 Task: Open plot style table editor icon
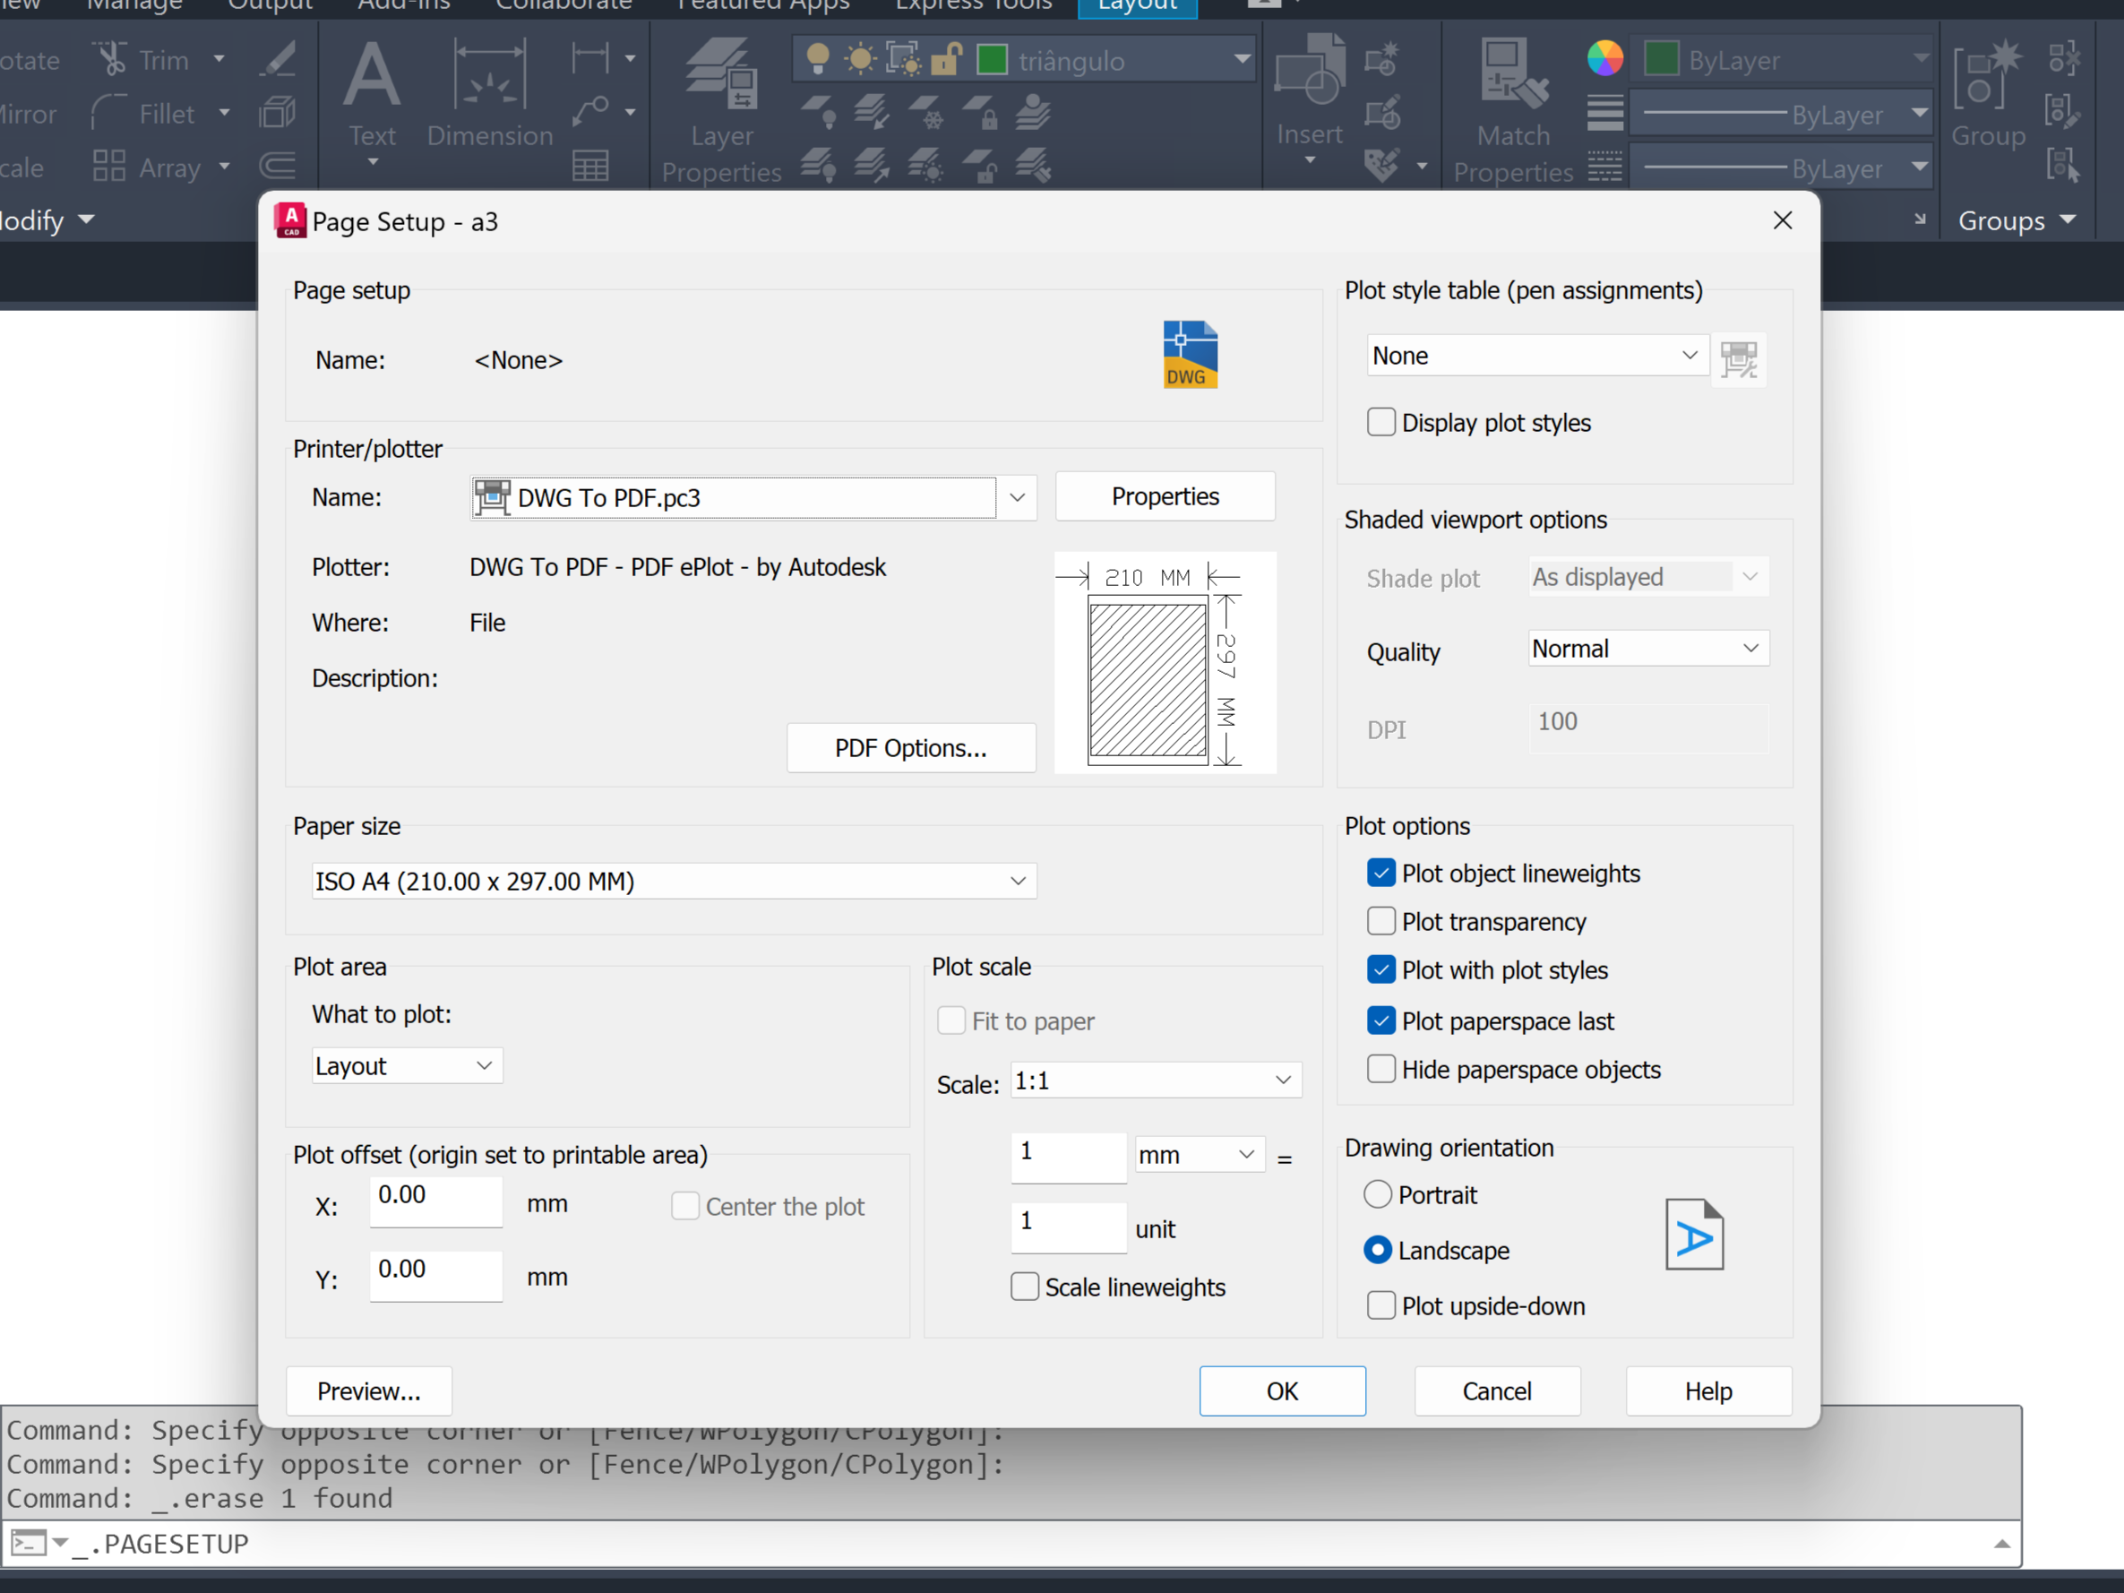pyautogui.click(x=1738, y=358)
